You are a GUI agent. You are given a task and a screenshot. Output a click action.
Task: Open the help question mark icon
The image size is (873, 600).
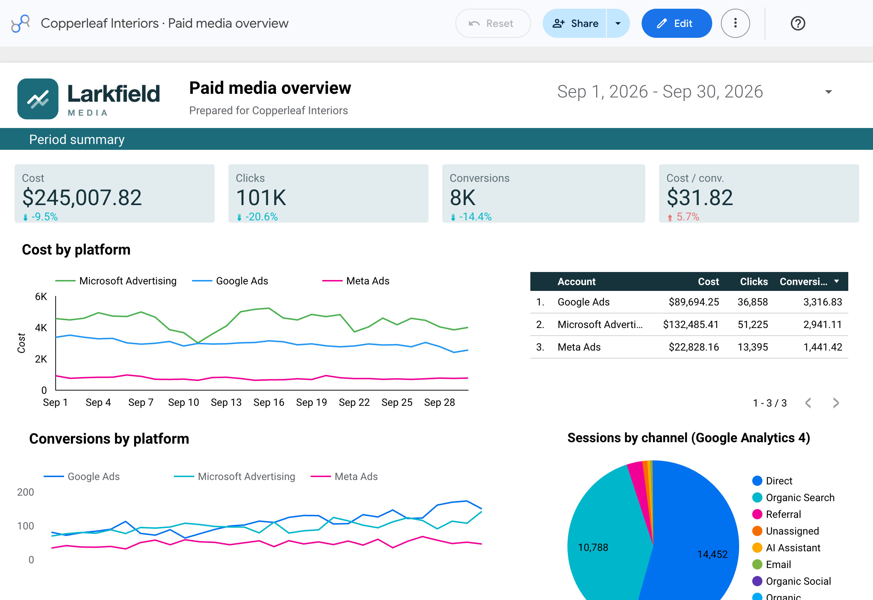click(x=797, y=23)
